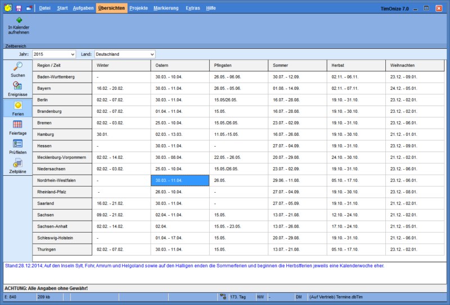Open the Jahr dropdown showing 2015
Screen dimensions: 450x305
[54, 54]
